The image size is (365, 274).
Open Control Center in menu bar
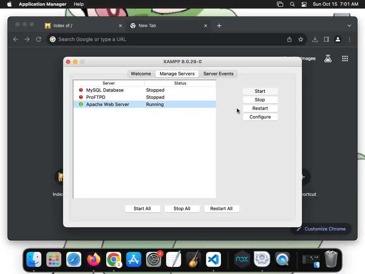coord(304,4)
